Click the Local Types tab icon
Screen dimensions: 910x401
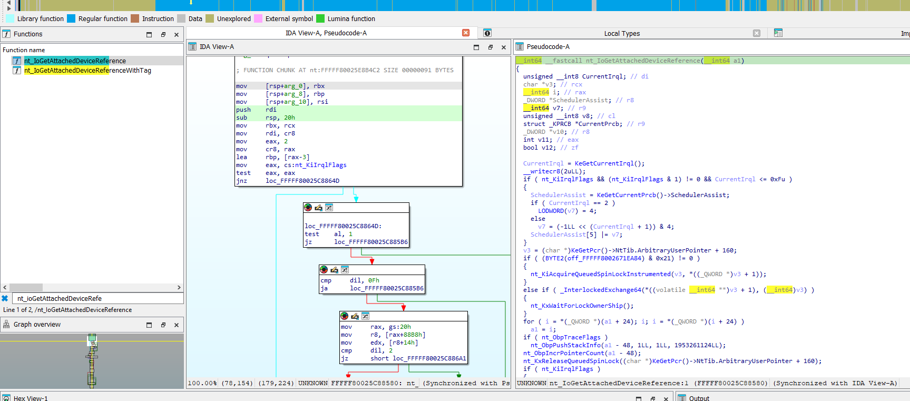click(487, 33)
